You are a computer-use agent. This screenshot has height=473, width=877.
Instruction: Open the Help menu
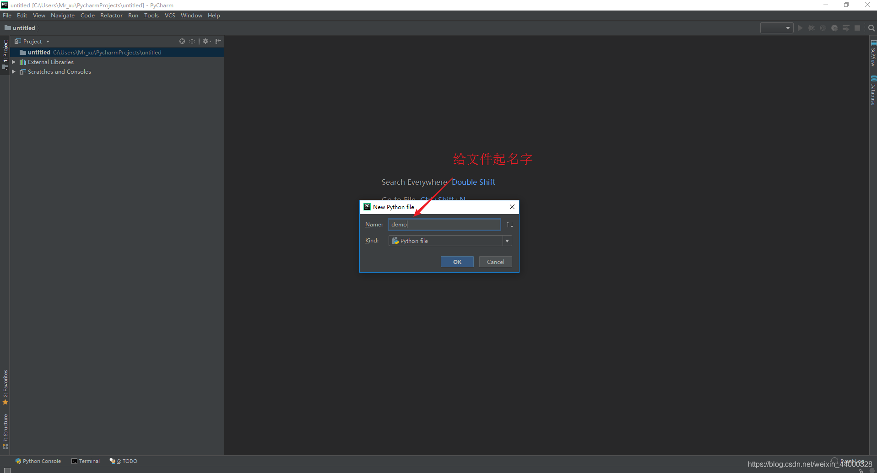pyautogui.click(x=214, y=16)
